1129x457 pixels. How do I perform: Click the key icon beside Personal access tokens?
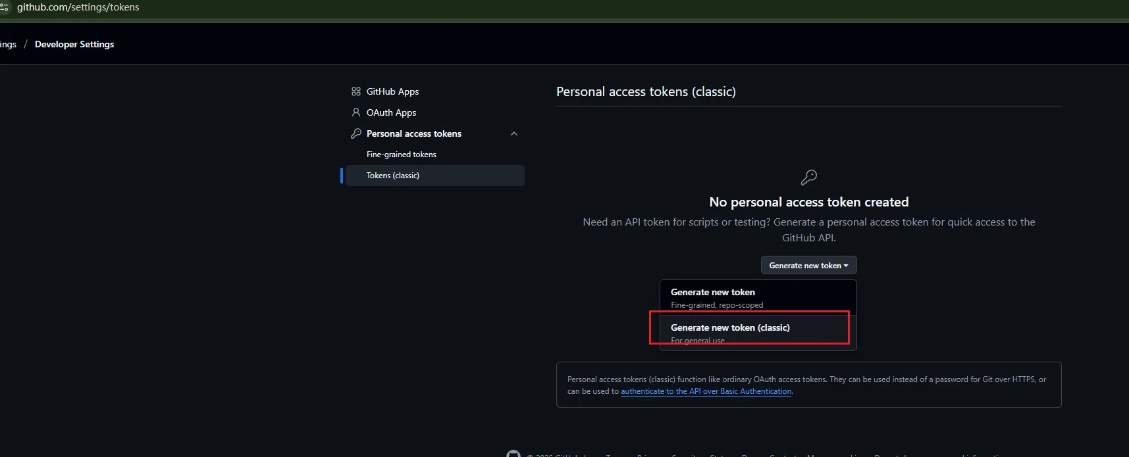pyautogui.click(x=356, y=133)
